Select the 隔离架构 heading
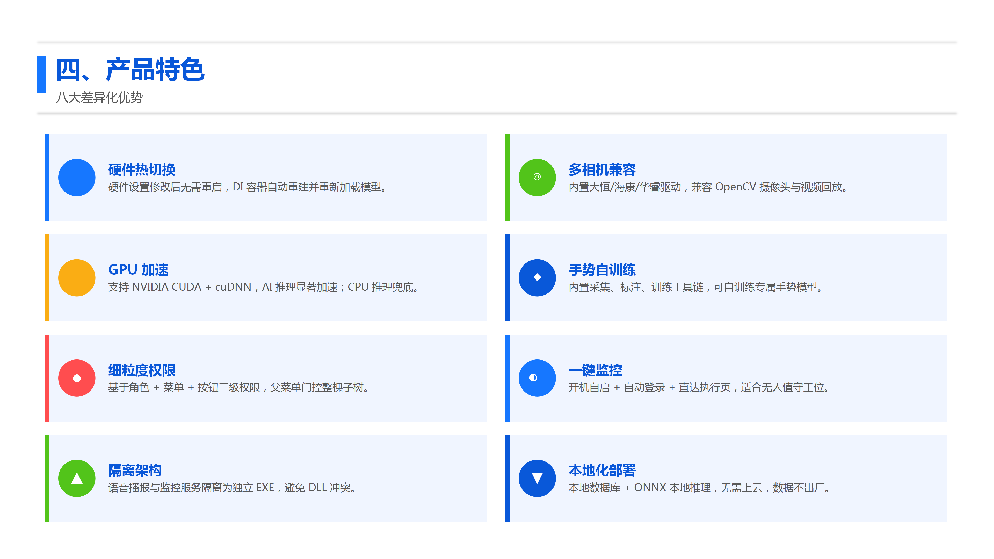The height and width of the screenshot is (559, 994). (135, 470)
